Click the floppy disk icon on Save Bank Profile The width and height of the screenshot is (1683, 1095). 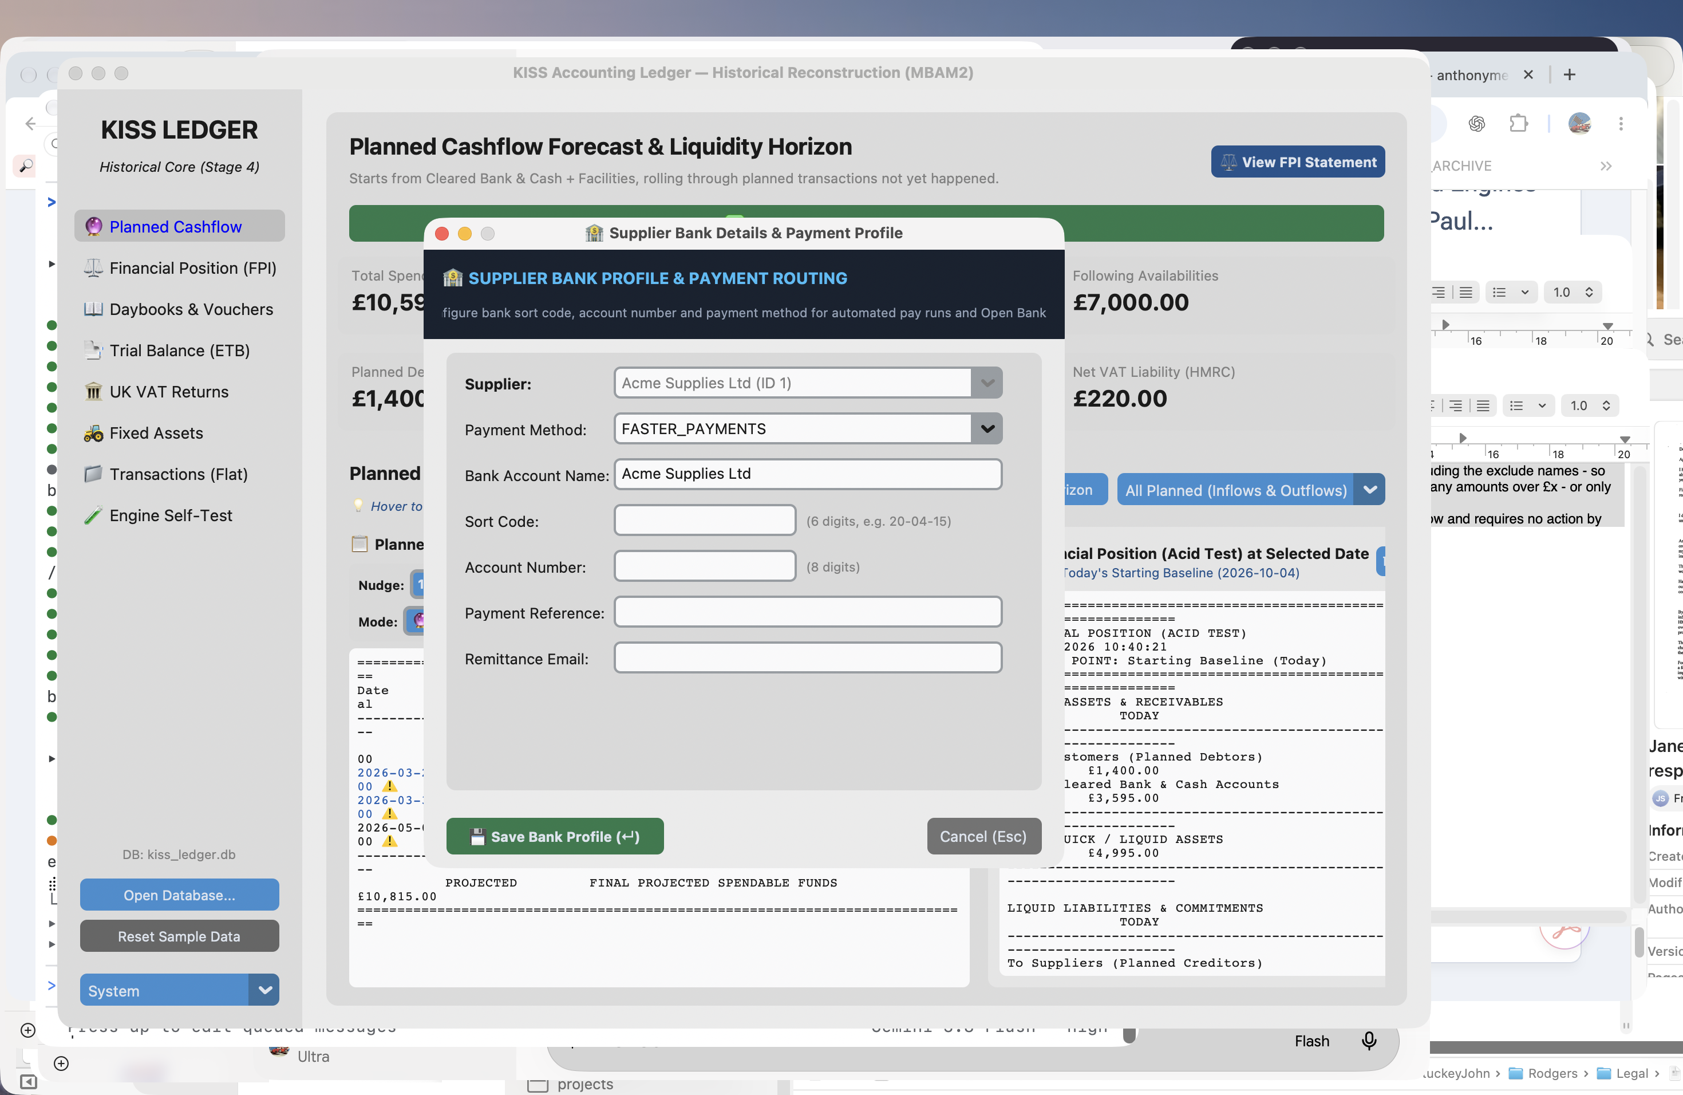[x=478, y=836]
